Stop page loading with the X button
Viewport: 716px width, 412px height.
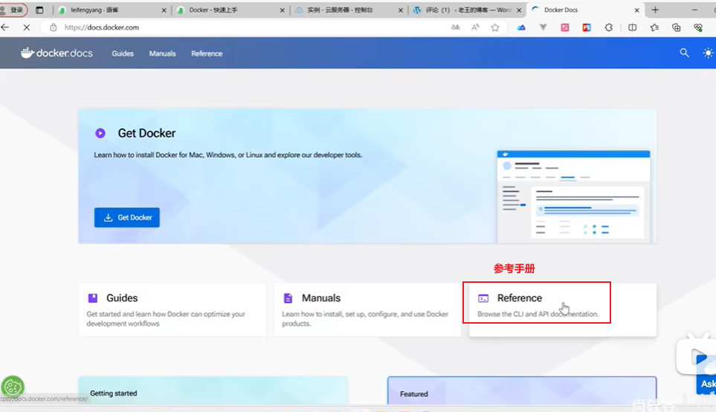click(x=27, y=27)
